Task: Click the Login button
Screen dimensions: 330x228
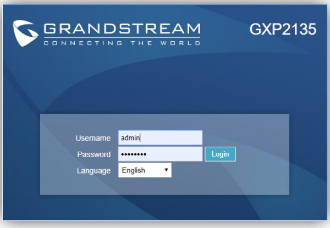Action: pyautogui.click(x=220, y=154)
